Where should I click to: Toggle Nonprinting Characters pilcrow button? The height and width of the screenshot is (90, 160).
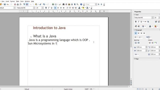click(75, 4)
